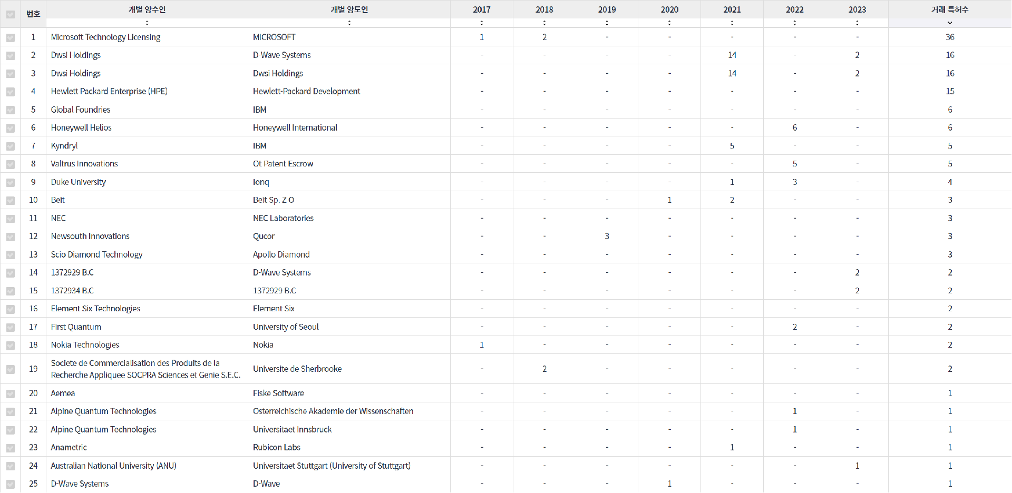Click Societe de Commercialisation SOCPRA assignee name
The height and width of the screenshot is (493, 1012).
tap(145, 369)
